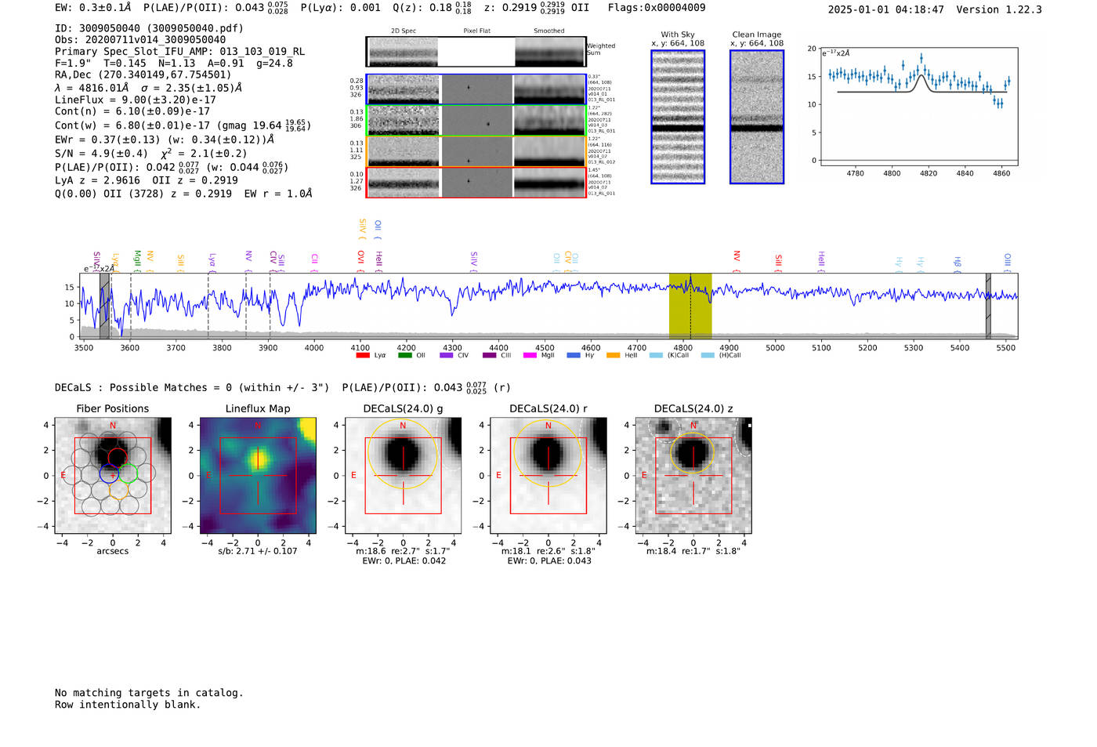This screenshot has height=747, width=1097.
Task: Click the Flags:0x00004009 text
Action: click(657, 8)
